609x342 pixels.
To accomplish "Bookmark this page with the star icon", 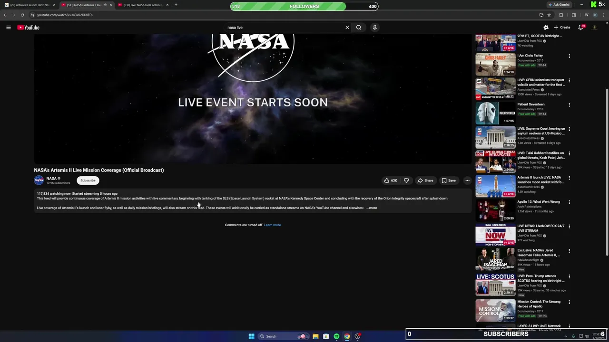I will point(549,15).
